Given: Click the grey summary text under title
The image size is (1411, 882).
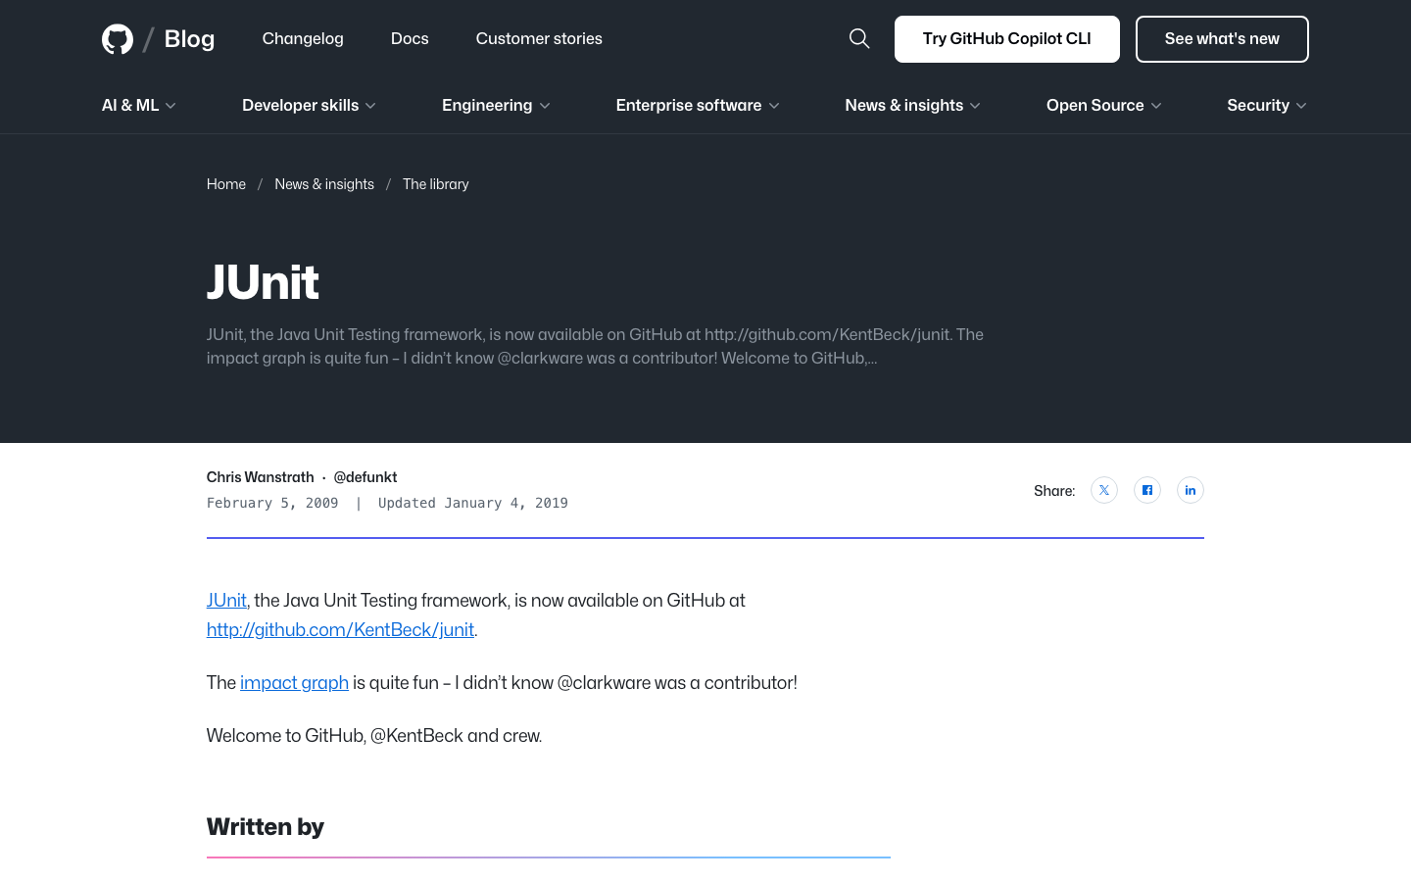Looking at the screenshot, I should [595, 346].
